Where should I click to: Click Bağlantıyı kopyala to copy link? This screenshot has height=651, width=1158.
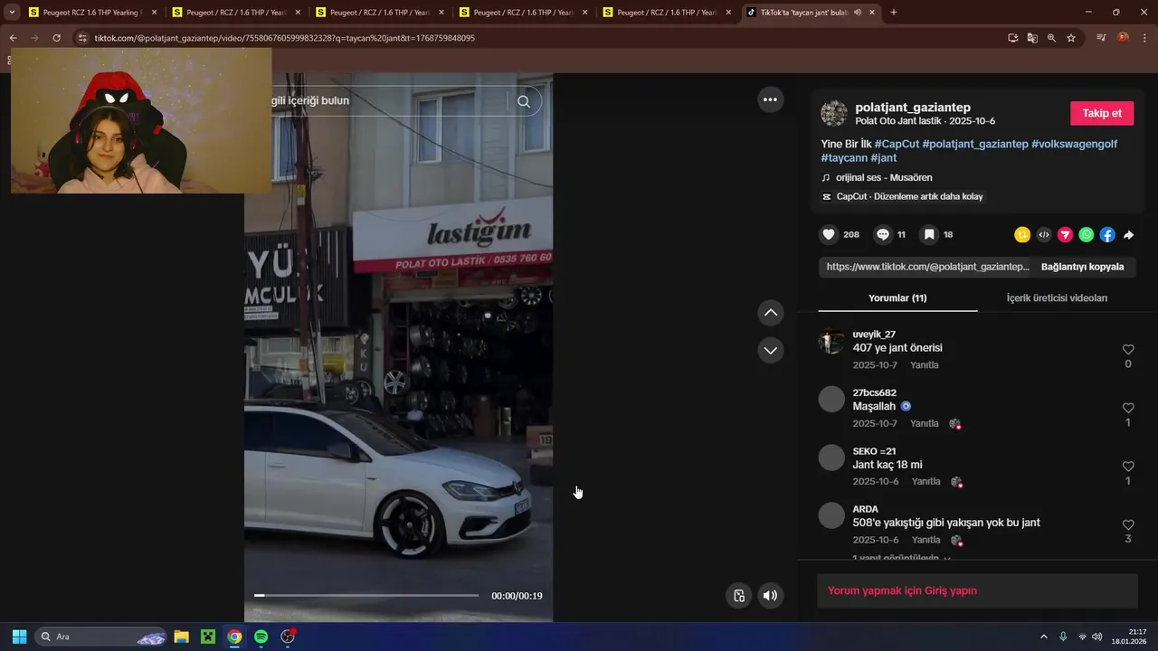pyautogui.click(x=1082, y=267)
